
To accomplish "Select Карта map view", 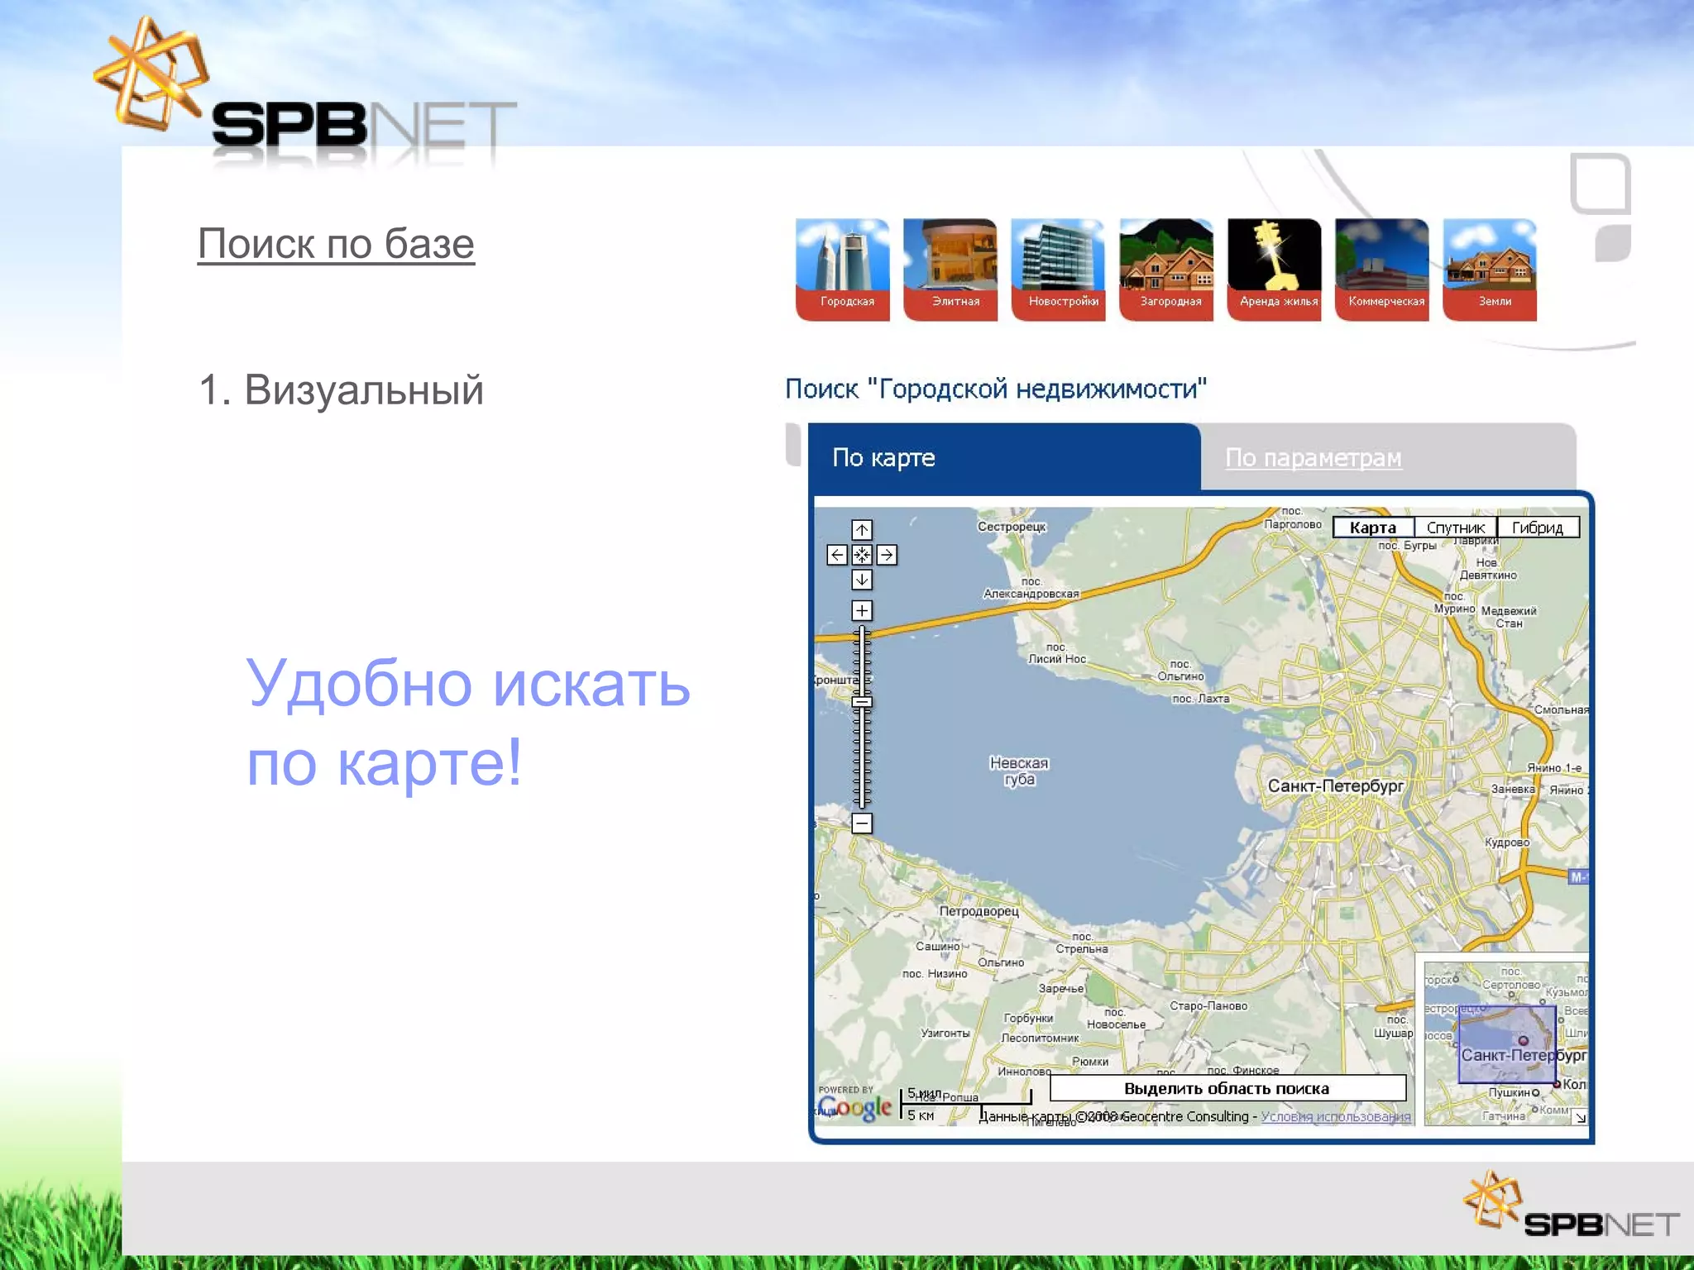I will coord(1373,528).
